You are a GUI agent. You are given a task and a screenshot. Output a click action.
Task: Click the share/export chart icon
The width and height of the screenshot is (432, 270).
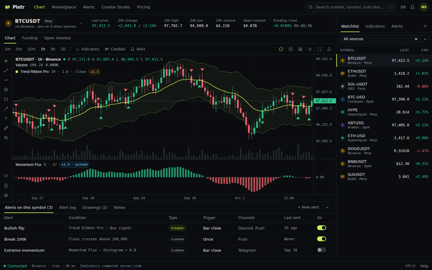(x=329, y=49)
